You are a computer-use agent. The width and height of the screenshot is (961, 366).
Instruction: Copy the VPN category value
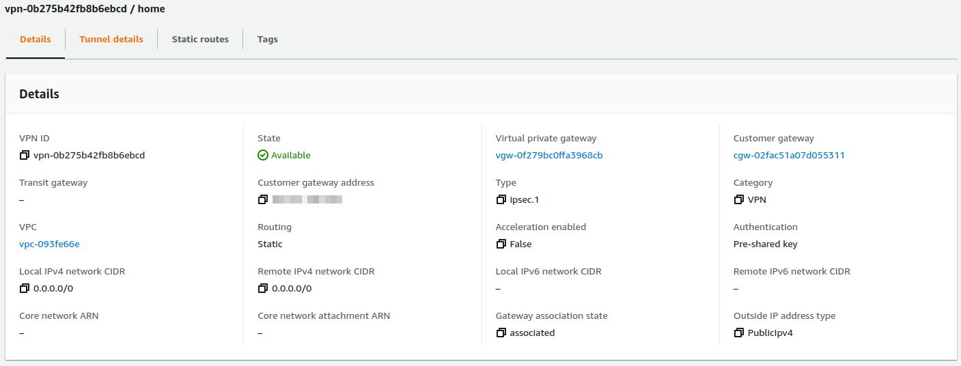[x=739, y=200]
